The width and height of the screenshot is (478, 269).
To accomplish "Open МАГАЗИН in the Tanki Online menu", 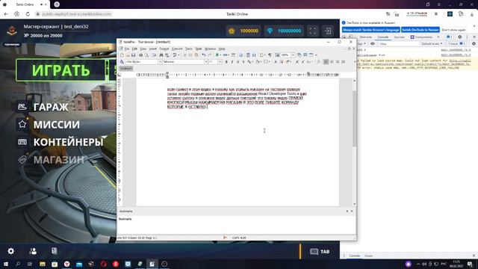I will pos(51,159).
